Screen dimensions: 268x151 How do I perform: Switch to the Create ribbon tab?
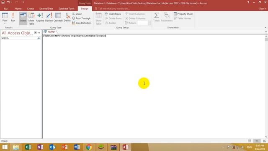30,8
